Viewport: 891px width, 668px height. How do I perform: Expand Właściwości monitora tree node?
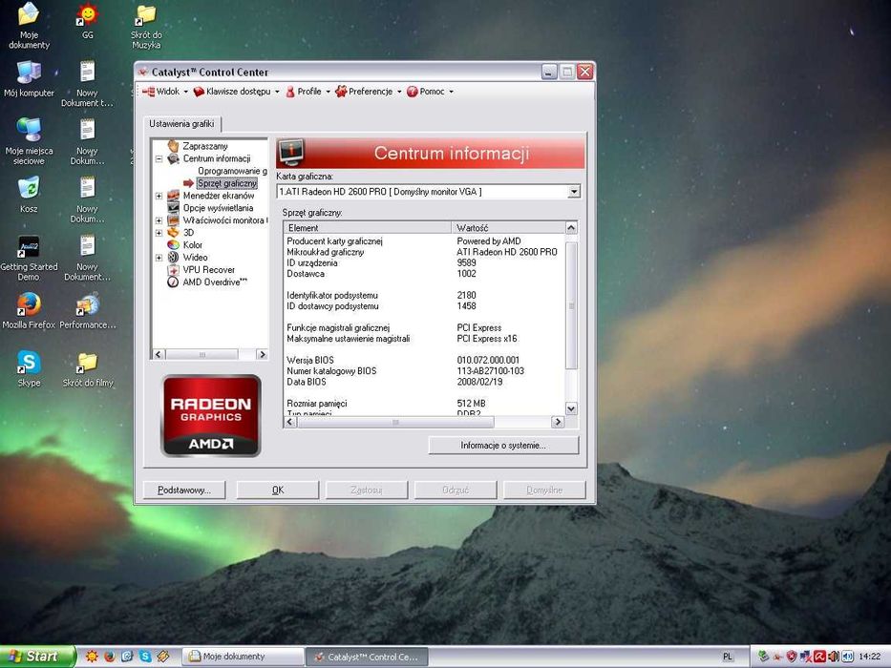point(159,220)
